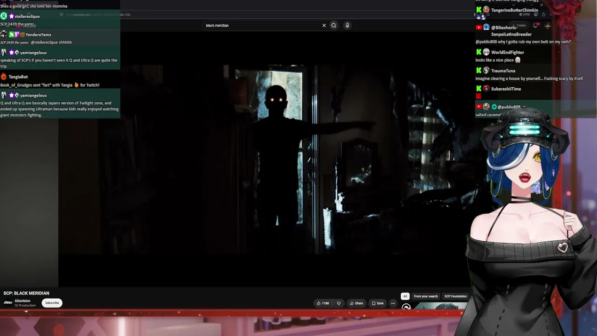This screenshot has width=597, height=336.
Task: Click TangiaBot's orange avatar icon
Action: pyautogui.click(x=4, y=77)
